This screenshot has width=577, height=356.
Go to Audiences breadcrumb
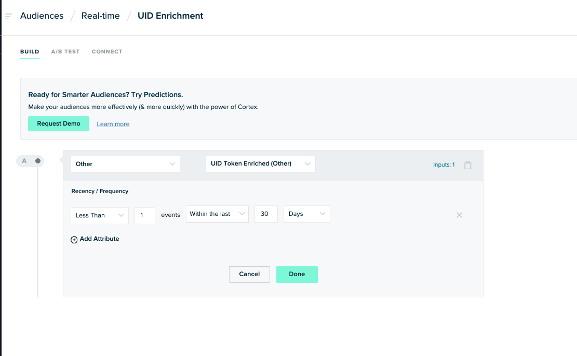point(42,16)
